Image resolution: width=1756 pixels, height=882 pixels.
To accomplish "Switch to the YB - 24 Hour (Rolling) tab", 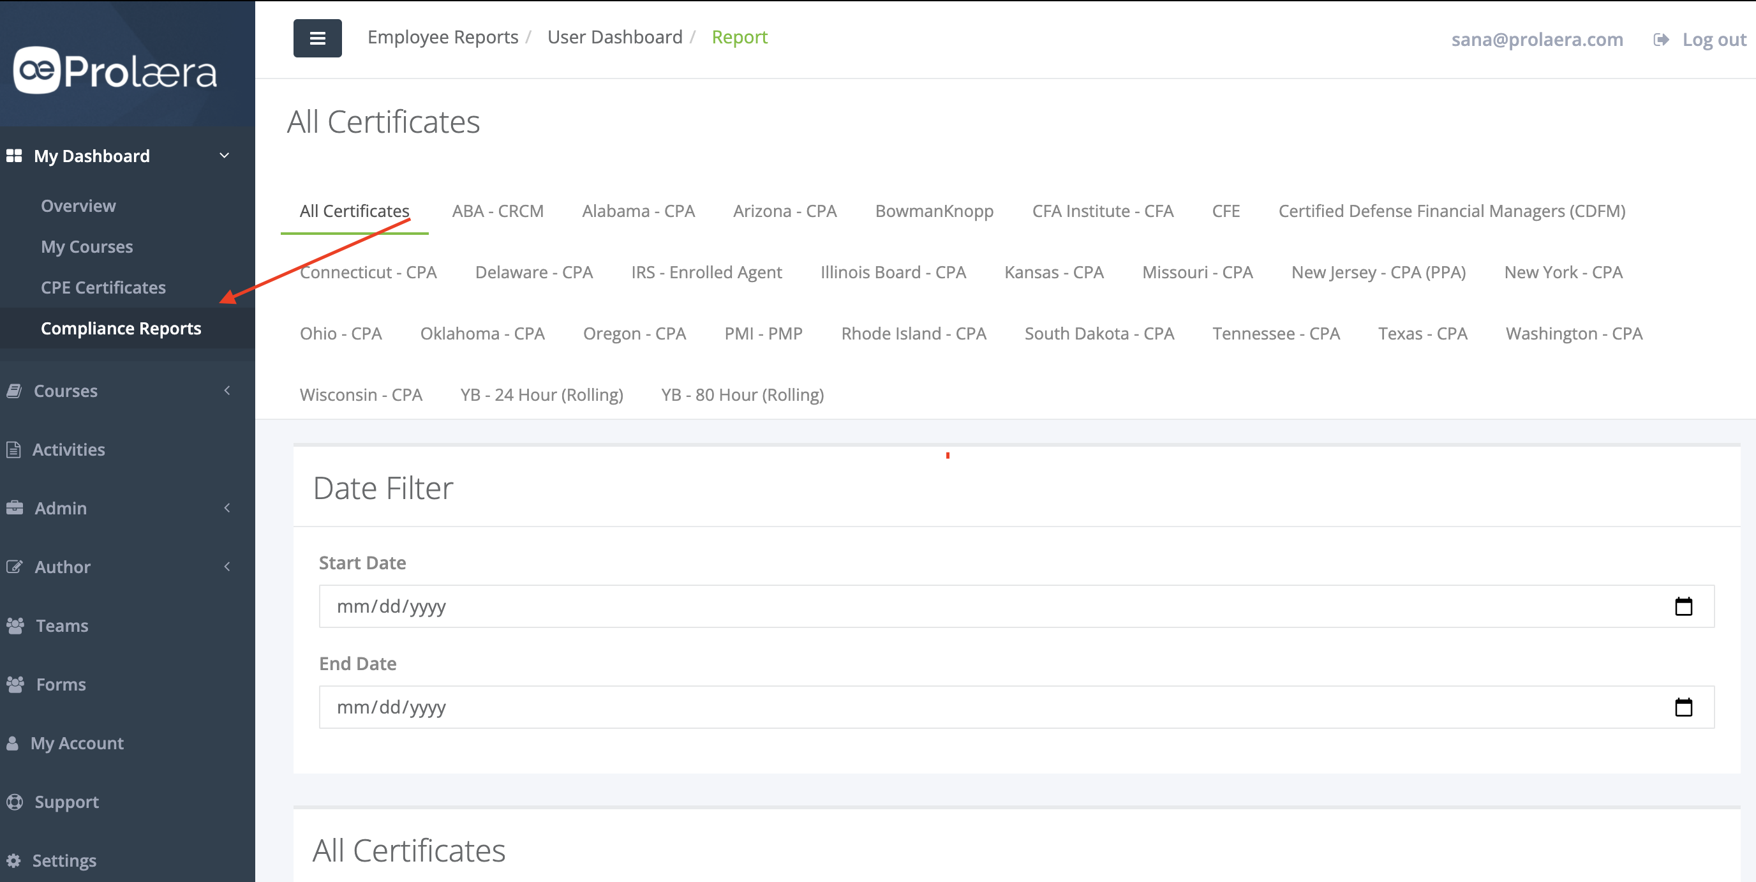I will tap(541, 394).
